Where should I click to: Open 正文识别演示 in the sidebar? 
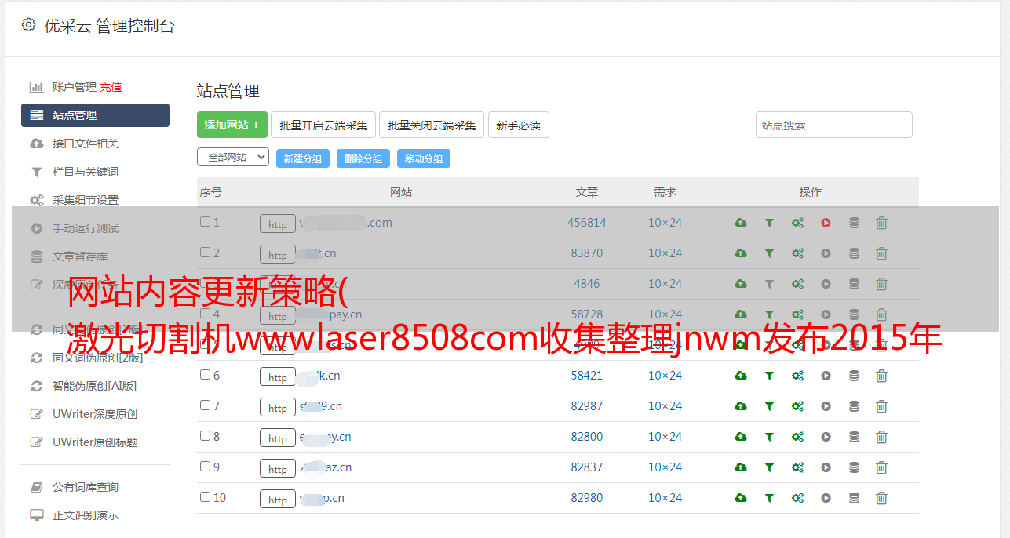(x=86, y=515)
